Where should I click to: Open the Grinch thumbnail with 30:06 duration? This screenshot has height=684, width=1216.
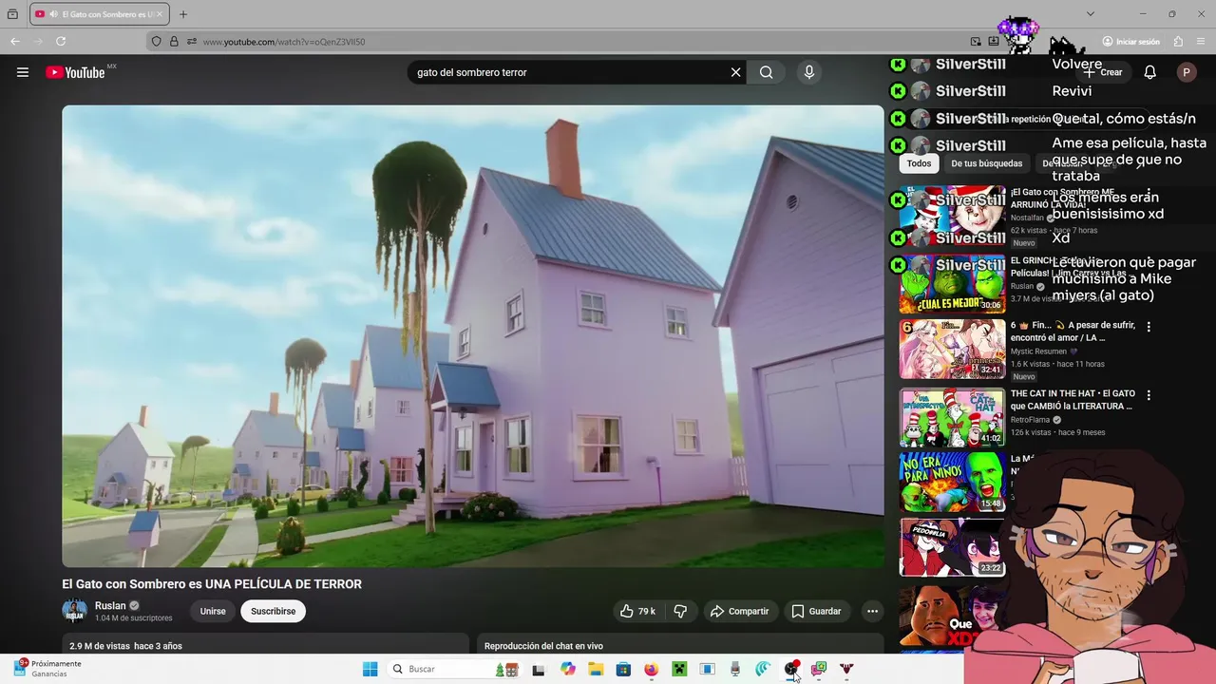[952, 284]
